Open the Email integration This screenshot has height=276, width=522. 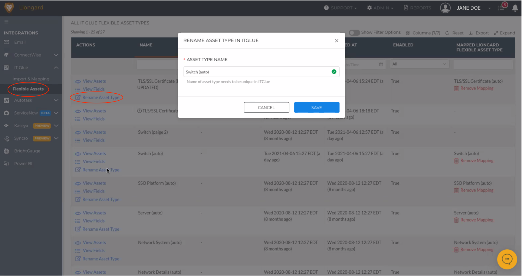point(20,42)
